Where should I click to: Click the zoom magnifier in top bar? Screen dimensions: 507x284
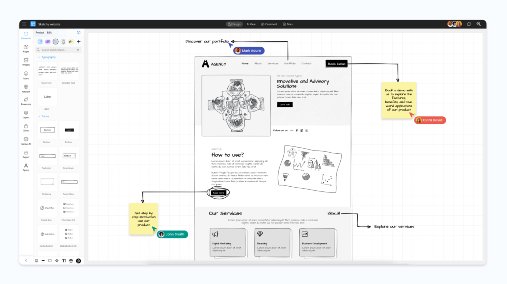point(478,24)
